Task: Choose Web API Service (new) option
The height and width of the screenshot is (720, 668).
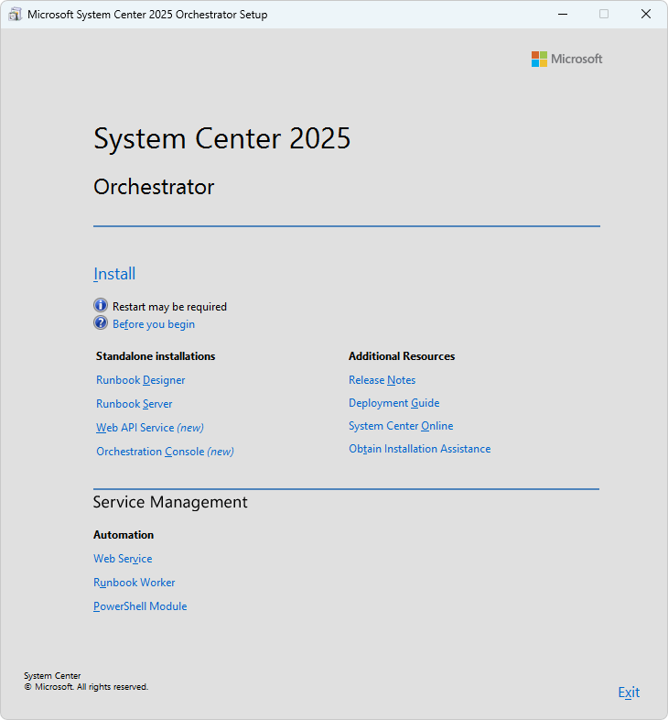Action: (x=150, y=428)
